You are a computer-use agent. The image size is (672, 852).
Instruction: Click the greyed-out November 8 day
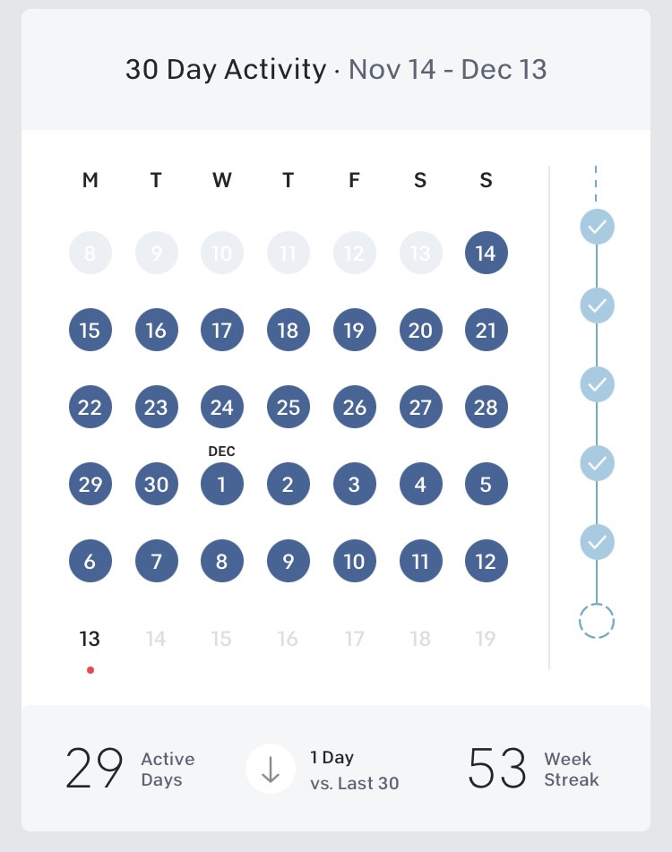point(90,254)
